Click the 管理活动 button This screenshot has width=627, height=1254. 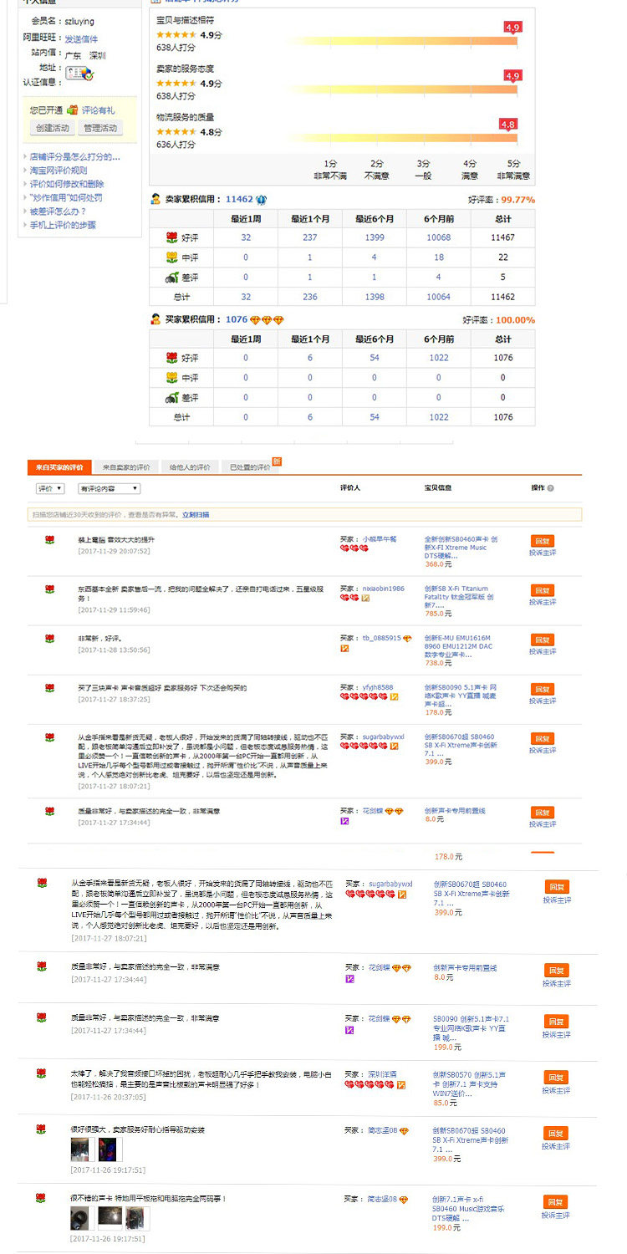tap(99, 128)
